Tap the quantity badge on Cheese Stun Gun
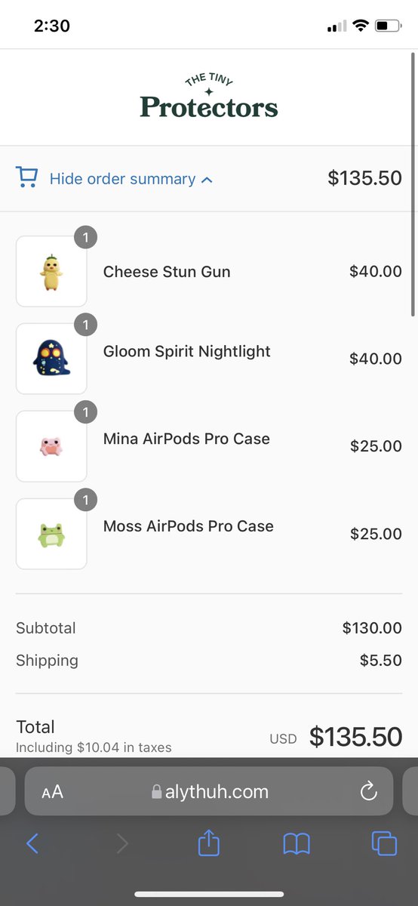 (85, 238)
